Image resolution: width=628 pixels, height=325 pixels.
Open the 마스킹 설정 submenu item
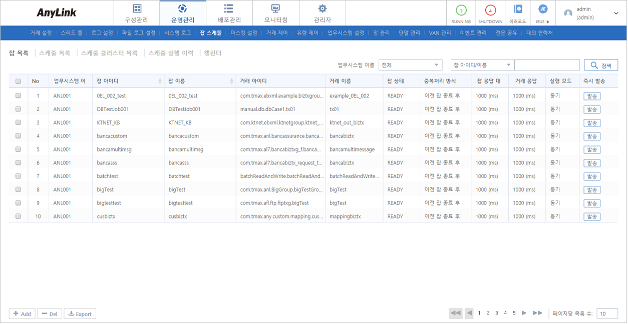243,33
